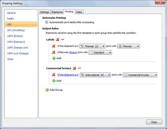Select the Printing tab
This screenshot has width=167, height=129.
[69, 12]
